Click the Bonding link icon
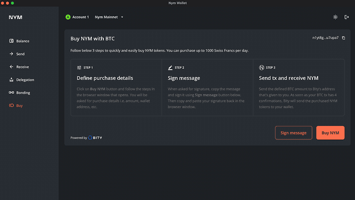Screen dimensions: 355x200 pyautogui.click(x=12, y=92)
